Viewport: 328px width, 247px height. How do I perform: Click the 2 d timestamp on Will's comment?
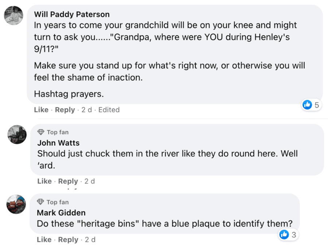coord(87,110)
